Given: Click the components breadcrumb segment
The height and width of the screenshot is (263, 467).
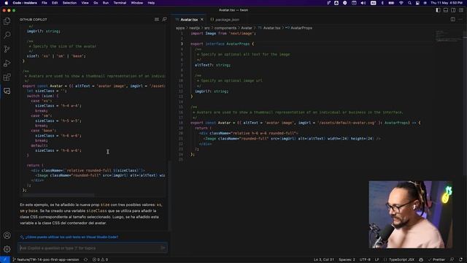Looking at the screenshot, I should [x=225, y=28].
